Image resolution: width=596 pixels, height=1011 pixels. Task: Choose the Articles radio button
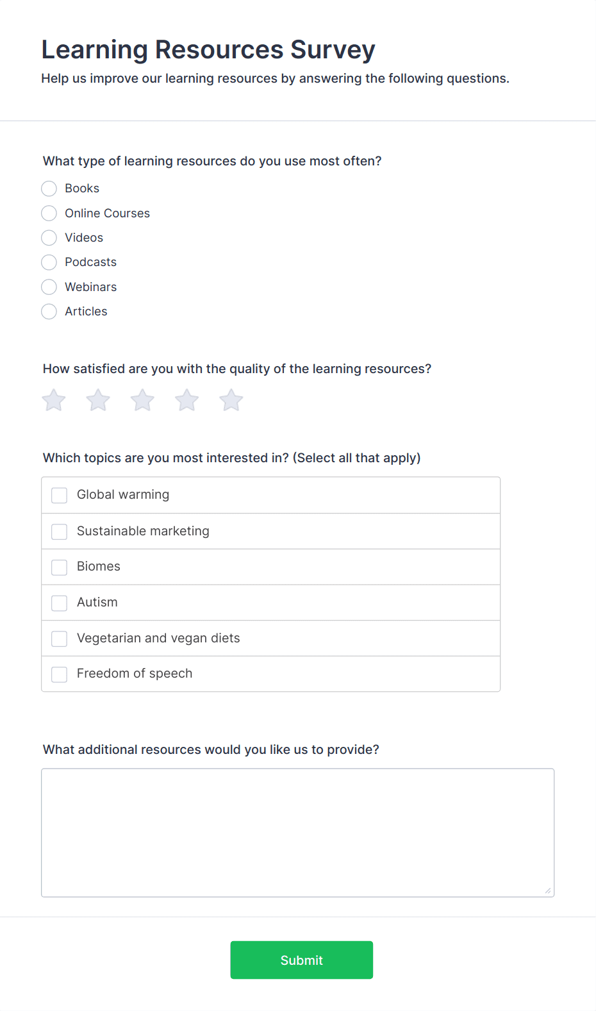(x=49, y=312)
